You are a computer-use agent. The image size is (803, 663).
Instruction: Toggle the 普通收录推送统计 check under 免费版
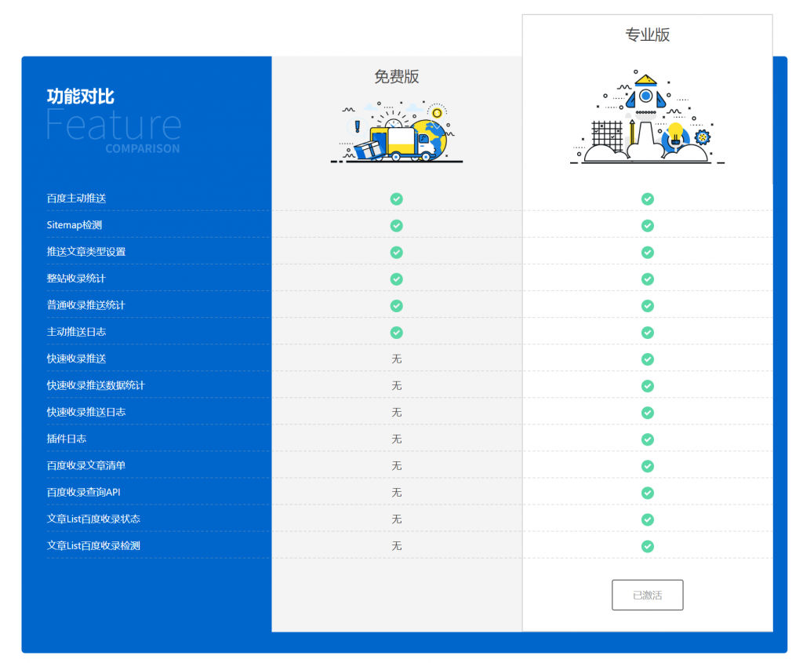click(x=396, y=305)
